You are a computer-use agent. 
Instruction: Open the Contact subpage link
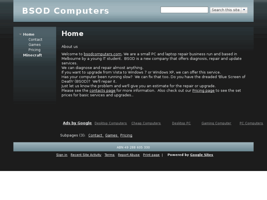[x=95, y=135]
